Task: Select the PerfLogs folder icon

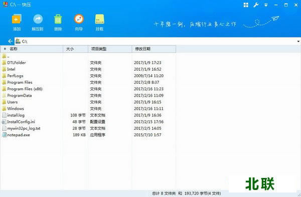Action: 4,76
